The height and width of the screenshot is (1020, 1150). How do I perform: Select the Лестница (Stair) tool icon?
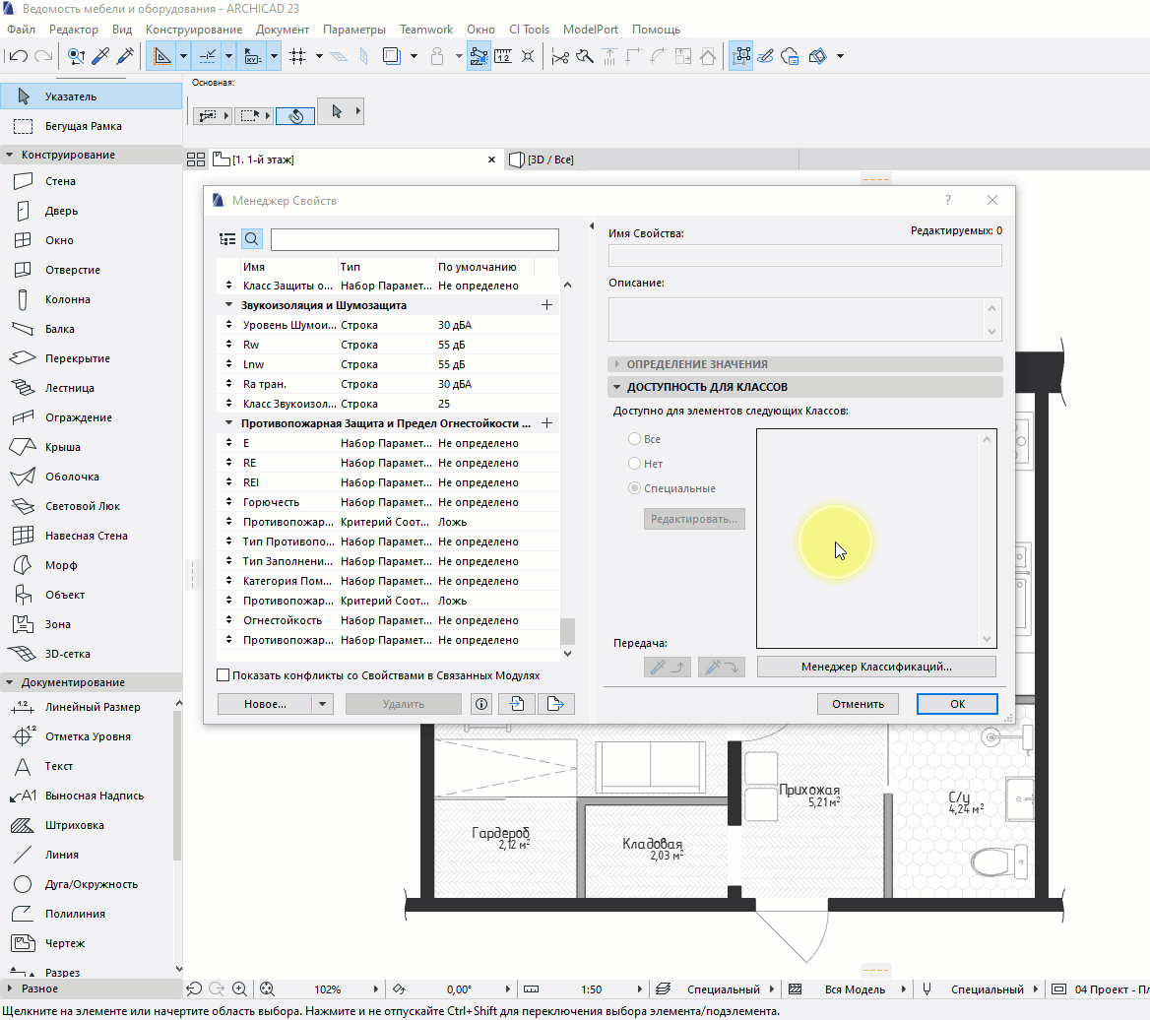click(x=24, y=388)
